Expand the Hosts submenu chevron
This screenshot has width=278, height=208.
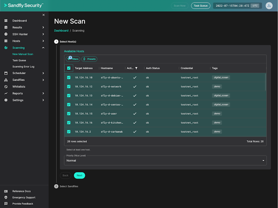(43, 41)
